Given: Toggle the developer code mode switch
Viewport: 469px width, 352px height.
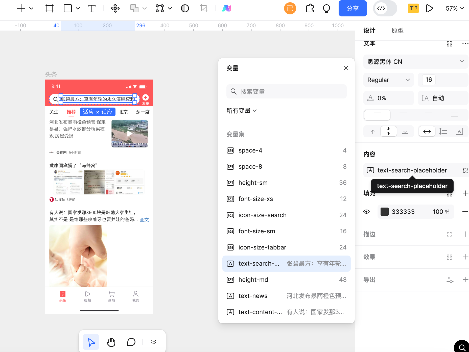Looking at the screenshot, I should coord(385,8).
